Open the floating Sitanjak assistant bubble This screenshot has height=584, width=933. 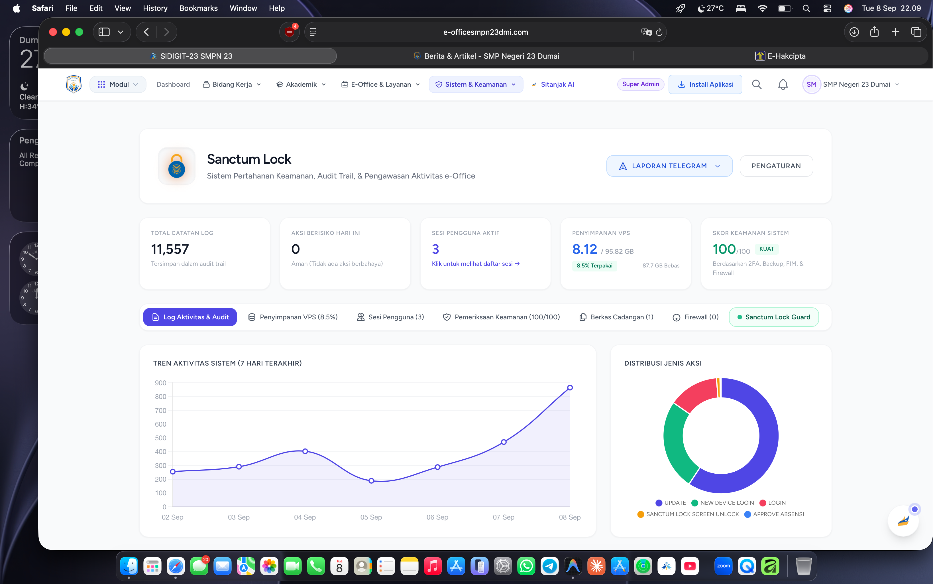coord(903,521)
